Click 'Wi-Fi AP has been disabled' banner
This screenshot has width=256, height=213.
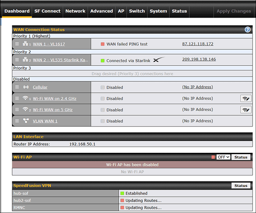pos(132,165)
